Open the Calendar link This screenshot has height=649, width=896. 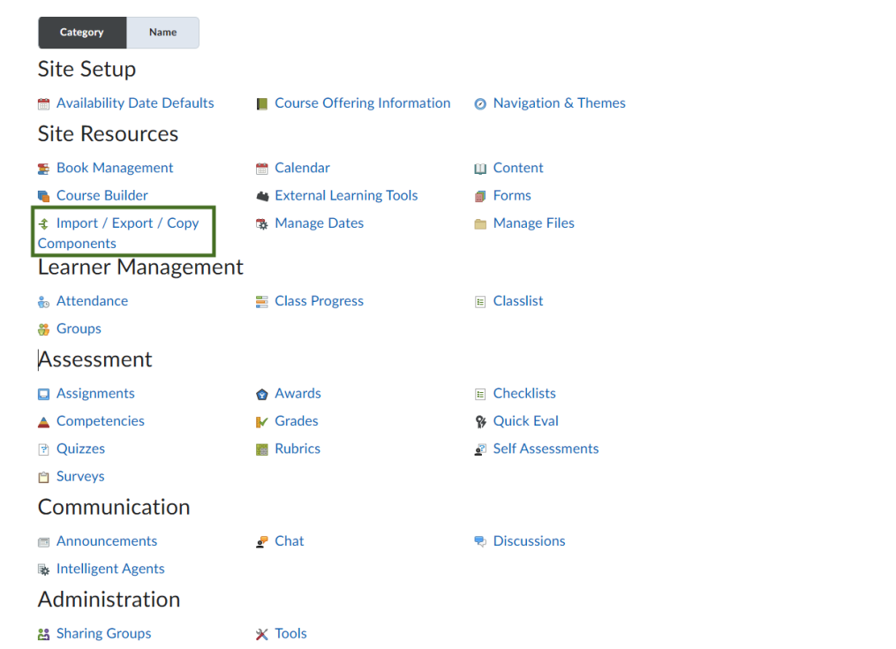coord(302,168)
